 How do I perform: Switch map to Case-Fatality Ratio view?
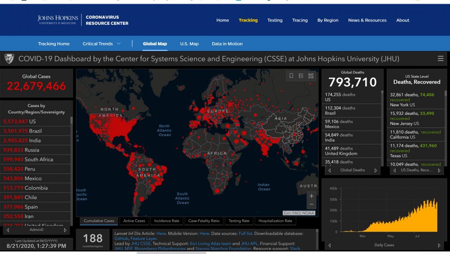[x=203, y=221]
